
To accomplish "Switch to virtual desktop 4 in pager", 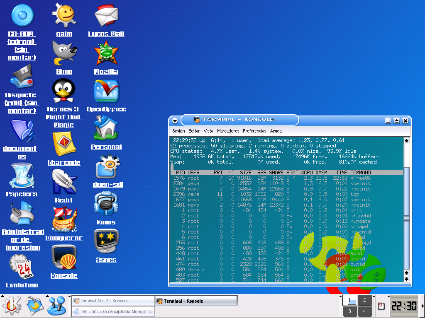I will 364,311.
